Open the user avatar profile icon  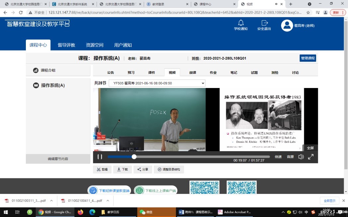[287, 25]
